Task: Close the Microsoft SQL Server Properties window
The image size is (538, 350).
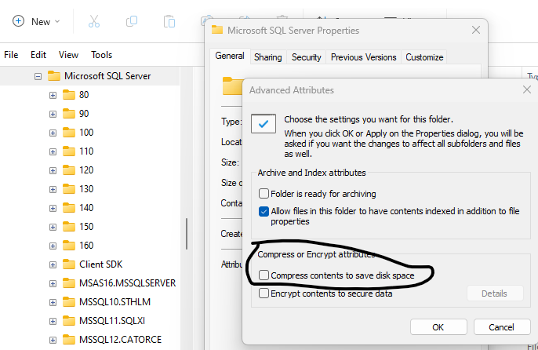Action: point(476,31)
